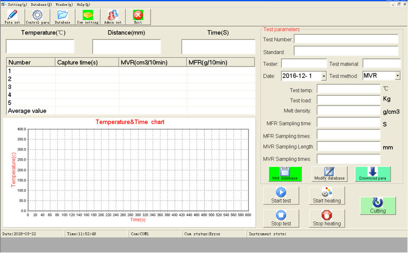
Task: Open the Database folder icon
Action: pos(63,17)
